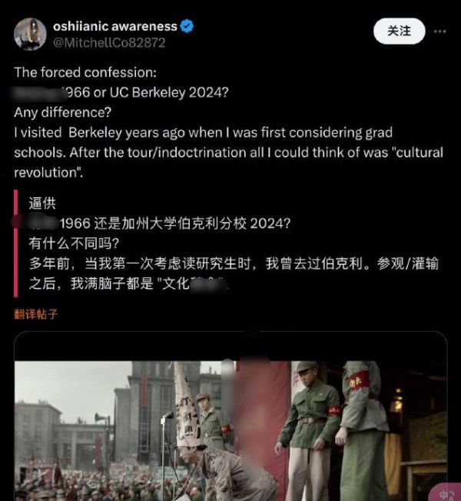Click the 翻译帖子 translate post link
Viewport: 461px width, 501px height.
(x=36, y=314)
